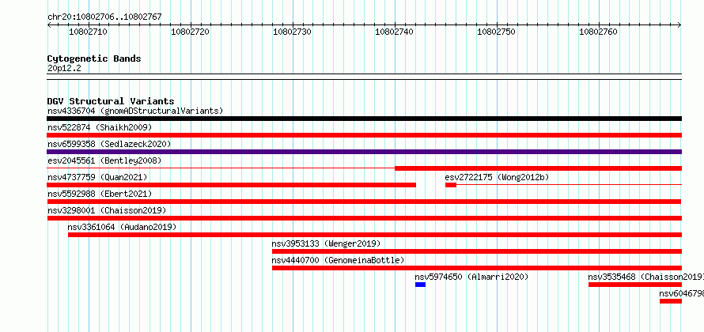Click the Cytogenetic Bands track title
The image size is (704, 332).
[94, 58]
